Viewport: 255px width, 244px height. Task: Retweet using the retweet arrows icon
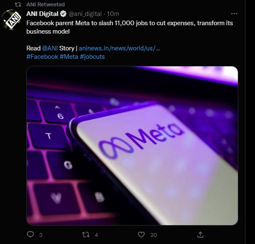point(86,235)
